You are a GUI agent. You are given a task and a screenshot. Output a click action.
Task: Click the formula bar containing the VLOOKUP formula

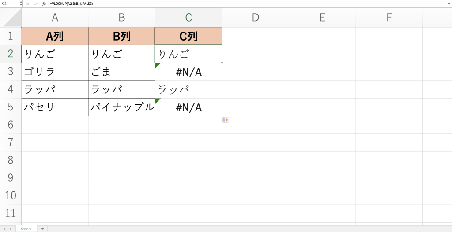221,4
